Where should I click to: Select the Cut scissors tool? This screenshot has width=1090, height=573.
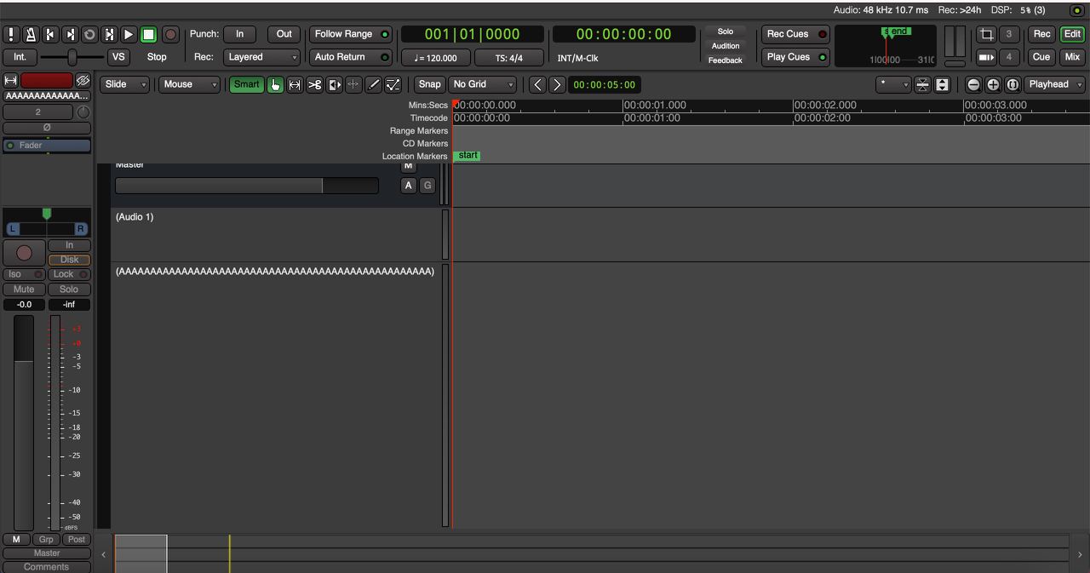[314, 85]
